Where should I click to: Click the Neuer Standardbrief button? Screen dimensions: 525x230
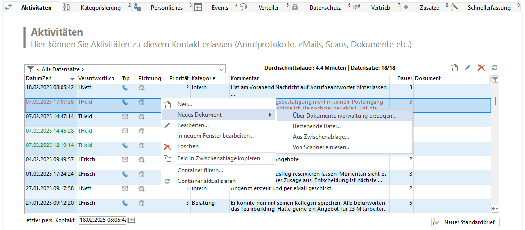(x=465, y=222)
